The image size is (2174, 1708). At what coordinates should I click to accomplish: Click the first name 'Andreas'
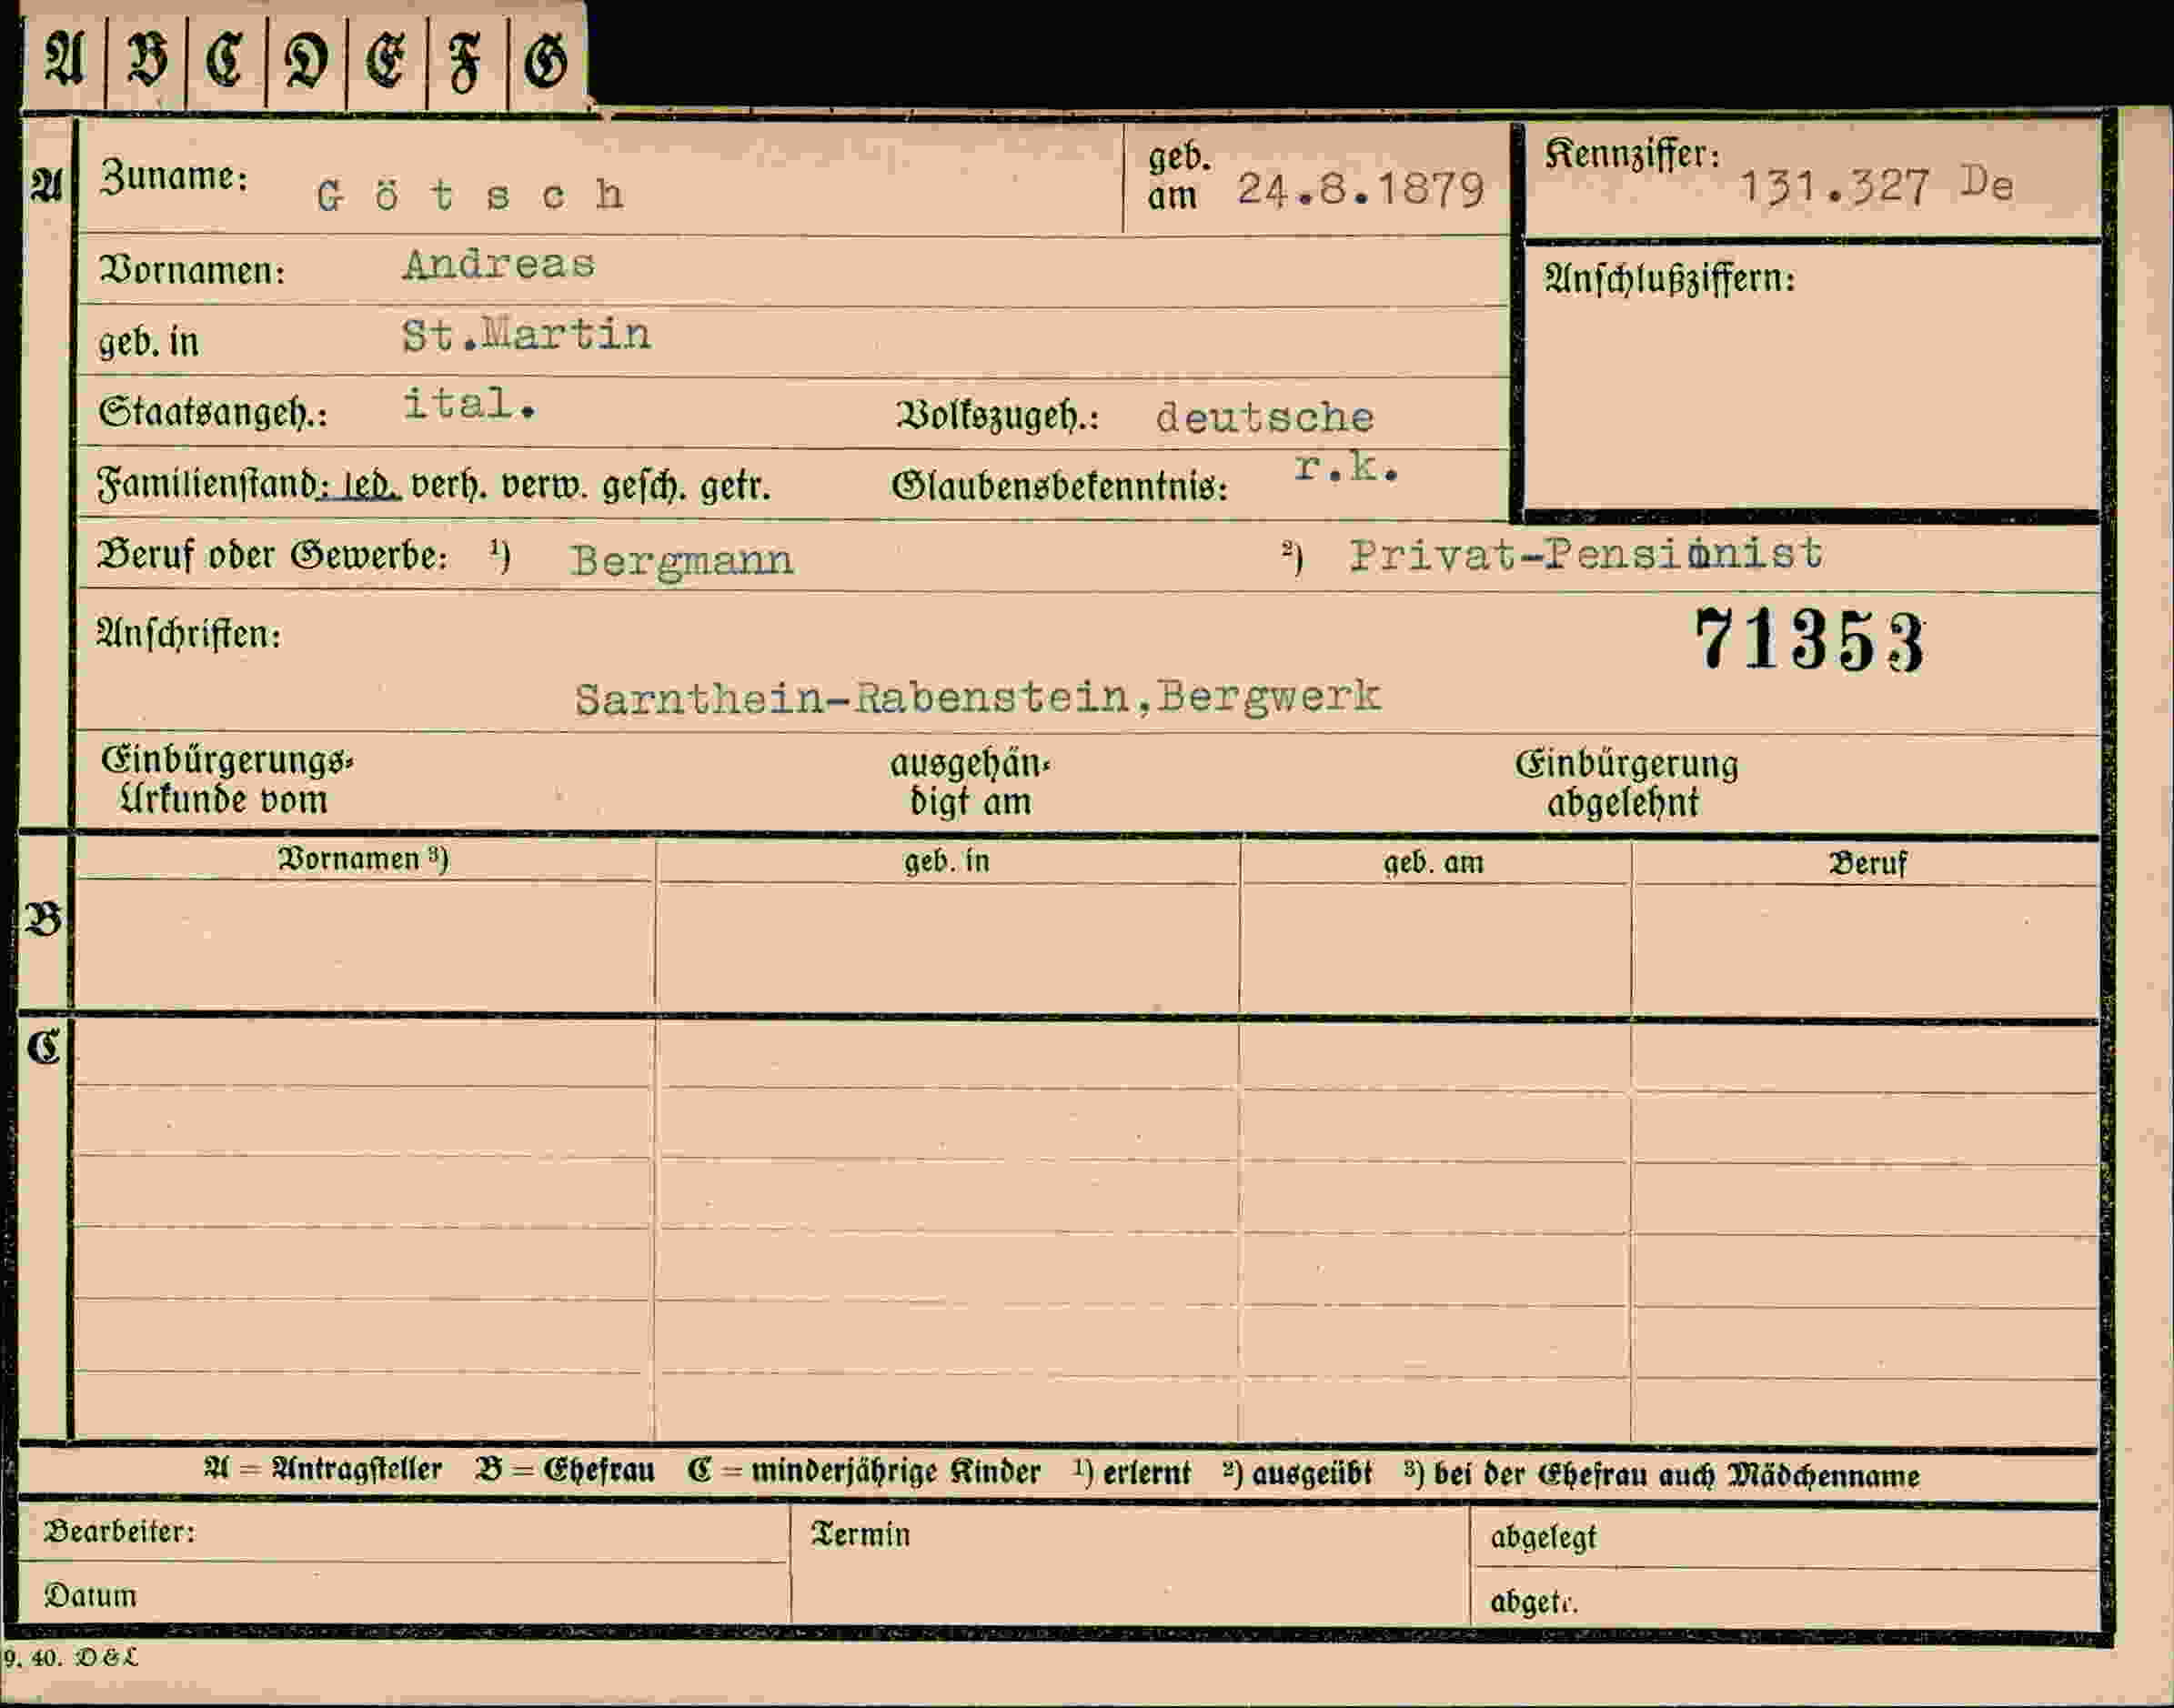[x=499, y=265]
